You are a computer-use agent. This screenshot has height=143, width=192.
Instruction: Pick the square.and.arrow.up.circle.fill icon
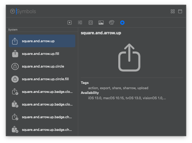point(15,79)
